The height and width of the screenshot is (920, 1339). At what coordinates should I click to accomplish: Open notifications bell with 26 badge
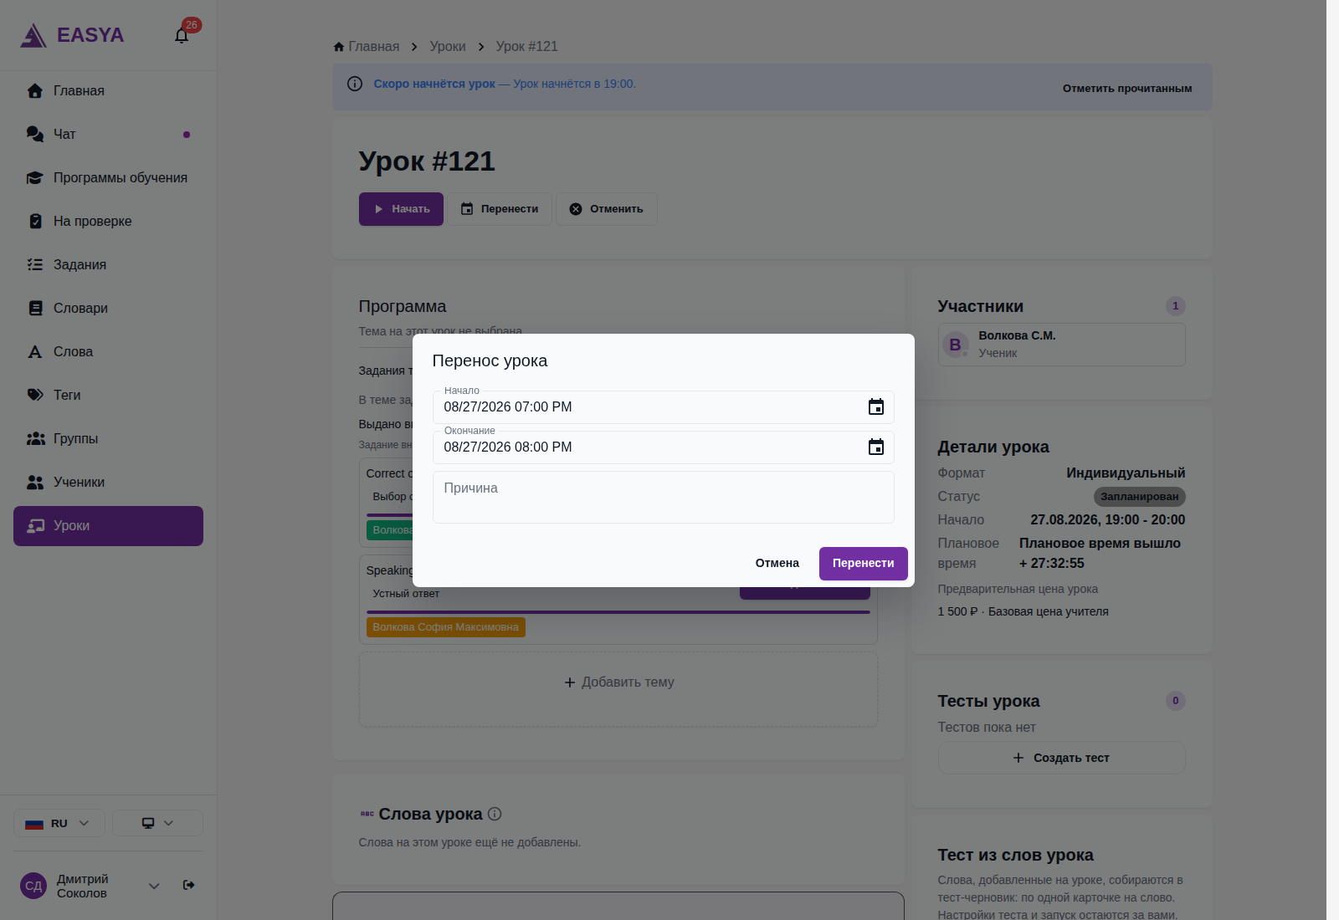click(182, 35)
